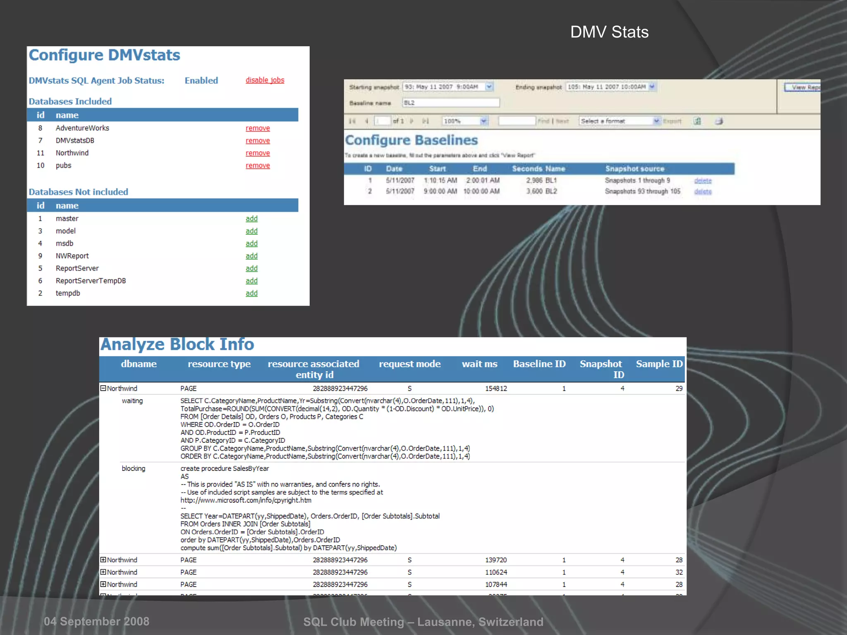Screen dimensions: 847x635
Task: Expand Northwind row with wait 107844
Action: [103, 584]
